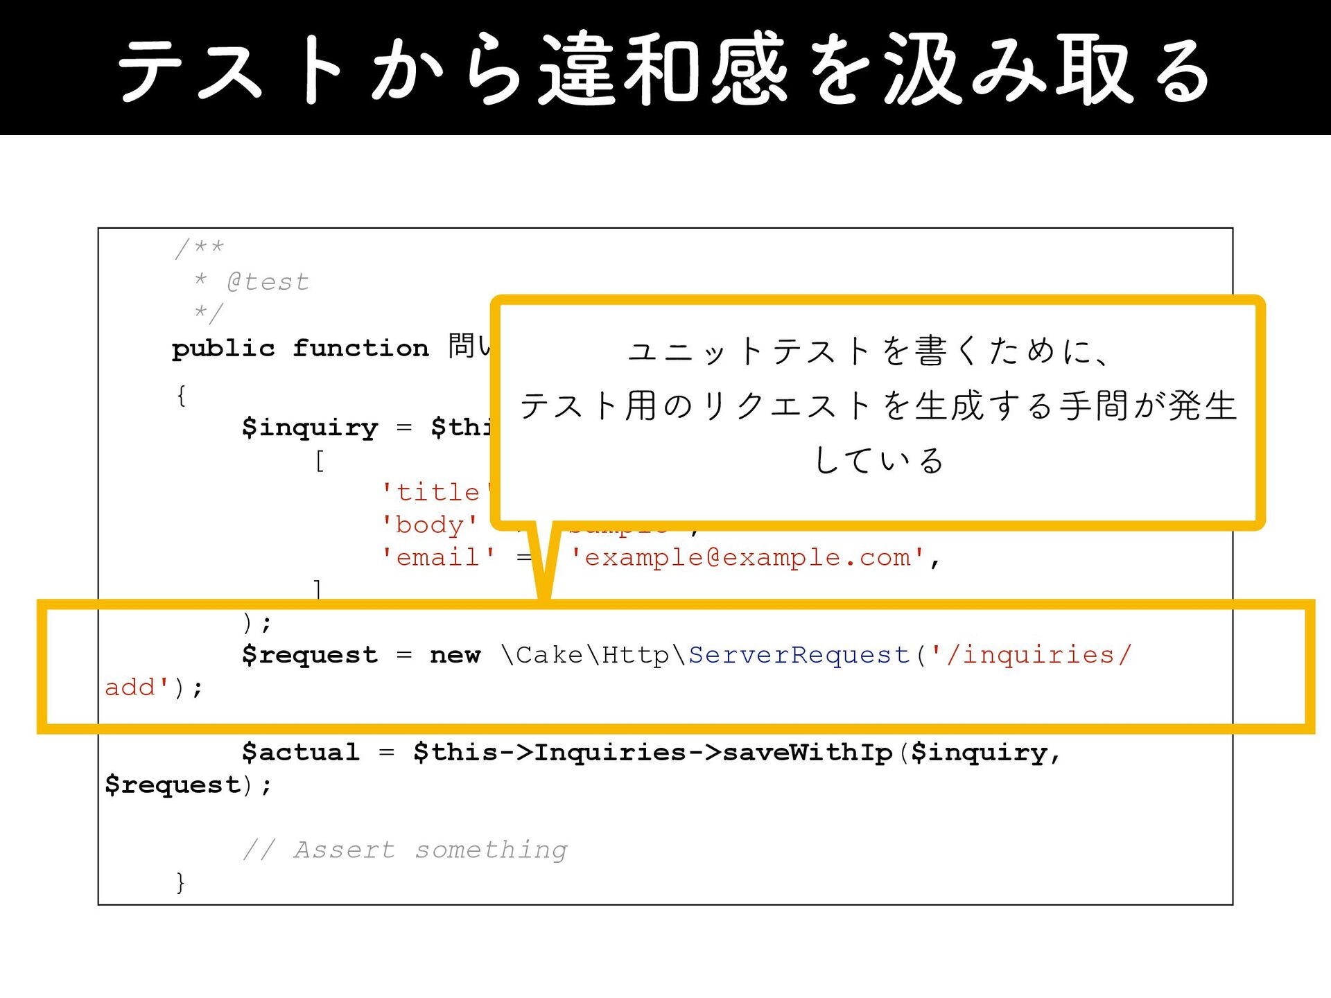Image resolution: width=1331 pixels, height=998 pixels.
Task: Click the $request variable declaration
Action: pyautogui.click(x=309, y=654)
